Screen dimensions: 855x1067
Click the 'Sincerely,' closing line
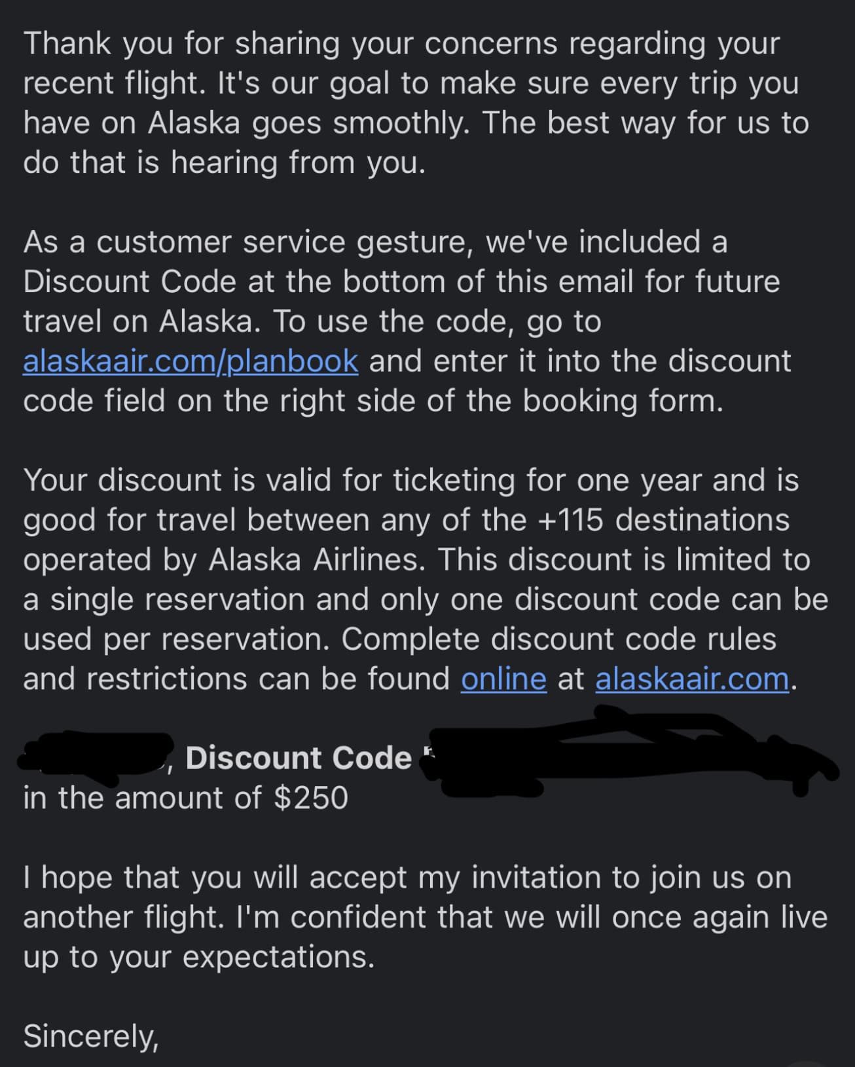coord(91,1037)
